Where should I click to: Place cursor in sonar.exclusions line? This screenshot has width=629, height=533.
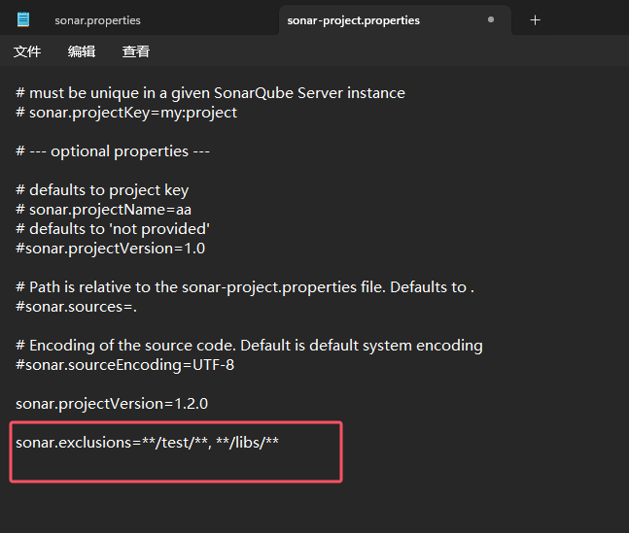(147, 443)
